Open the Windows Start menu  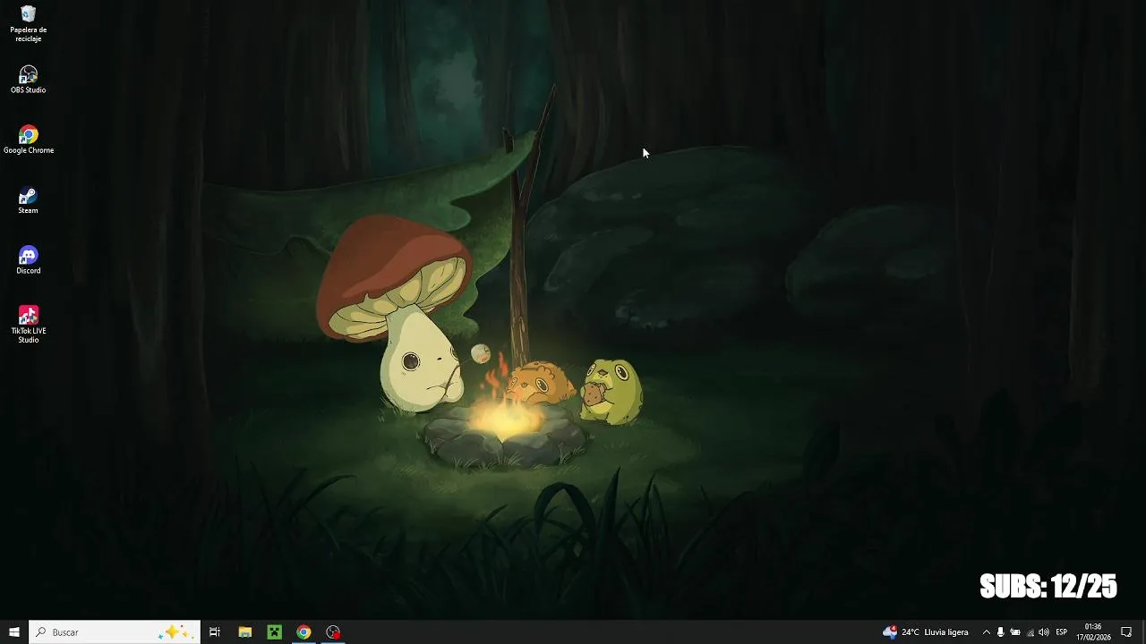click(14, 632)
